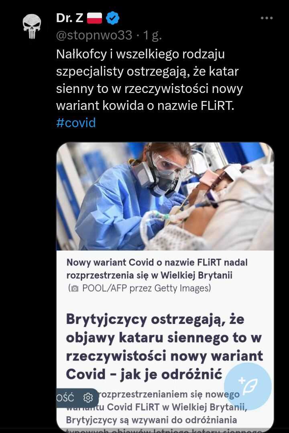Tap the camera icon by POOL/AFP credit
Image resolution: width=289 pixels, height=433 pixels.
(x=74, y=289)
